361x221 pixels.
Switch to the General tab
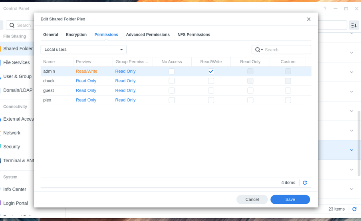point(51,34)
